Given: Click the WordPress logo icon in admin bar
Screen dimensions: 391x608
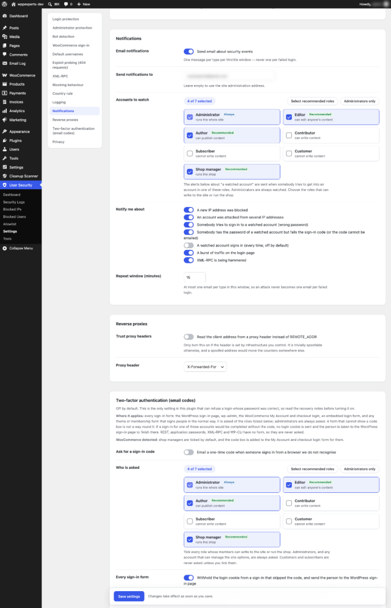Looking at the screenshot, I should [4, 4].
